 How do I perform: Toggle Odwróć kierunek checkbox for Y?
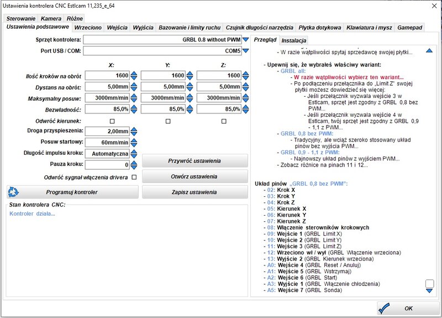[168, 121]
